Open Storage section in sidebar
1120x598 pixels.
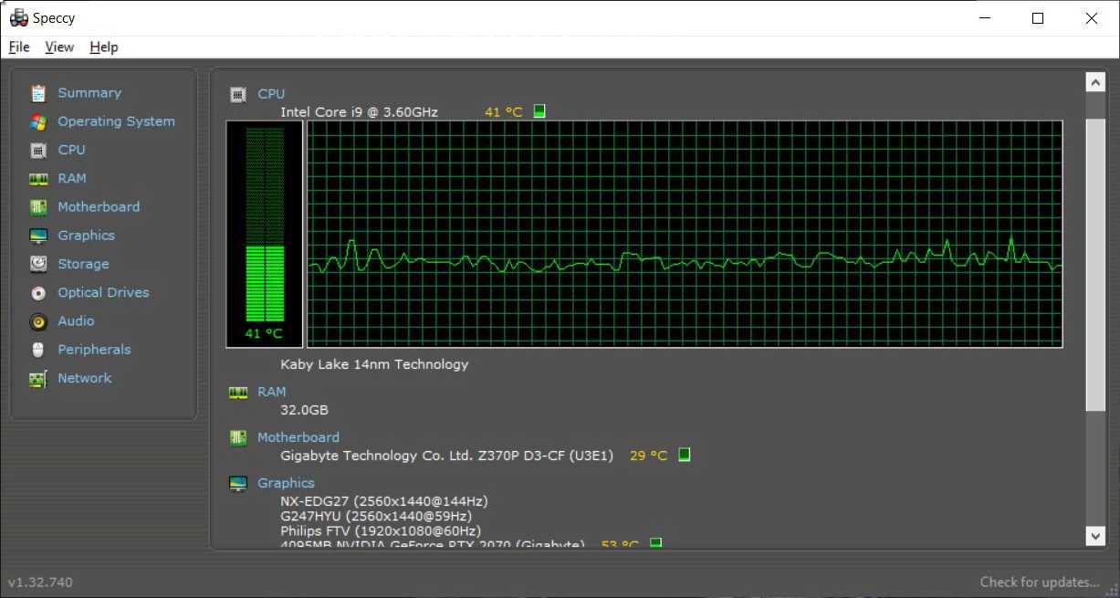(x=83, y=264)
